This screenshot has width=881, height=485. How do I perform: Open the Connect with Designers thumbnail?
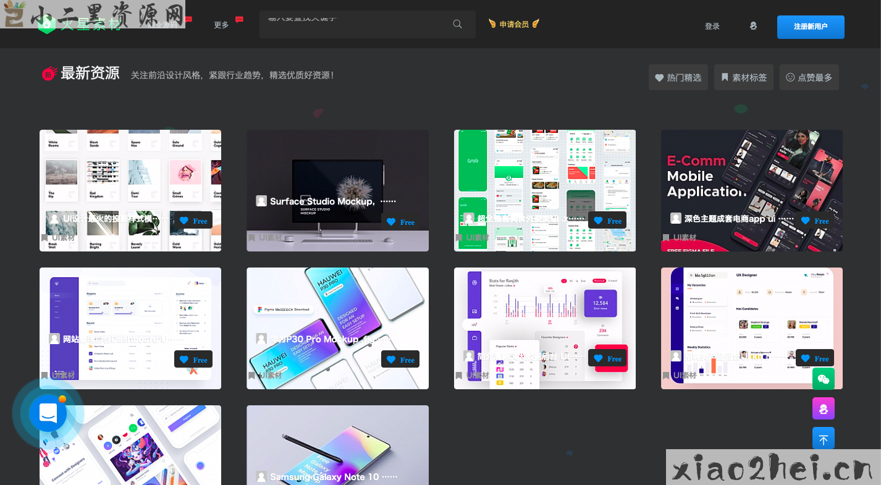[130, 445]
